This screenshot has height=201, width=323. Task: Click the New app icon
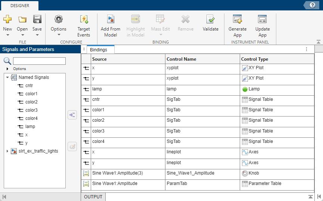click(7, 19)
